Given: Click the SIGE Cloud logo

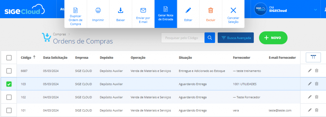Looking at the screenshot, I should pyautogui.click(x=25, y=9).
